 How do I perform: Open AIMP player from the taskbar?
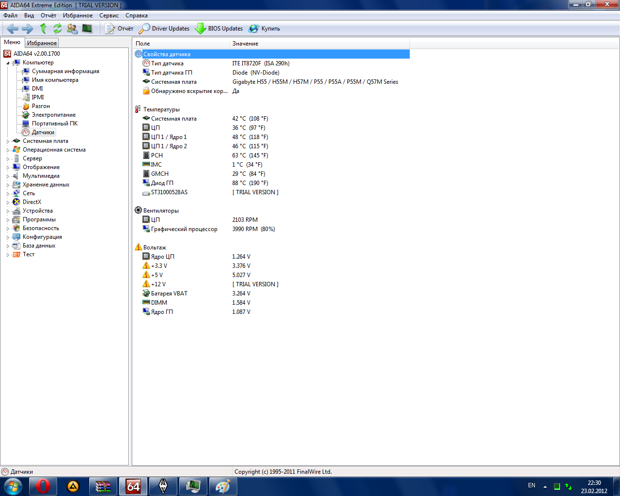coord(73,486)
